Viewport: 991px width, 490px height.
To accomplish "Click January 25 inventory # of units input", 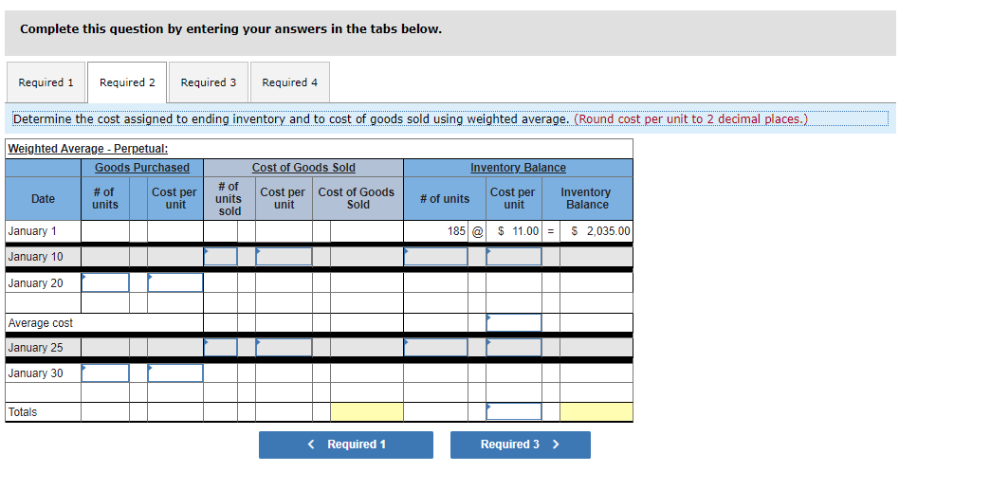I will (x=435, y=347).
